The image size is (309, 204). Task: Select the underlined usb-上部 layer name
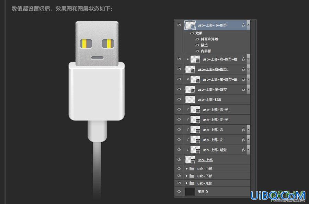pos(205,160)
